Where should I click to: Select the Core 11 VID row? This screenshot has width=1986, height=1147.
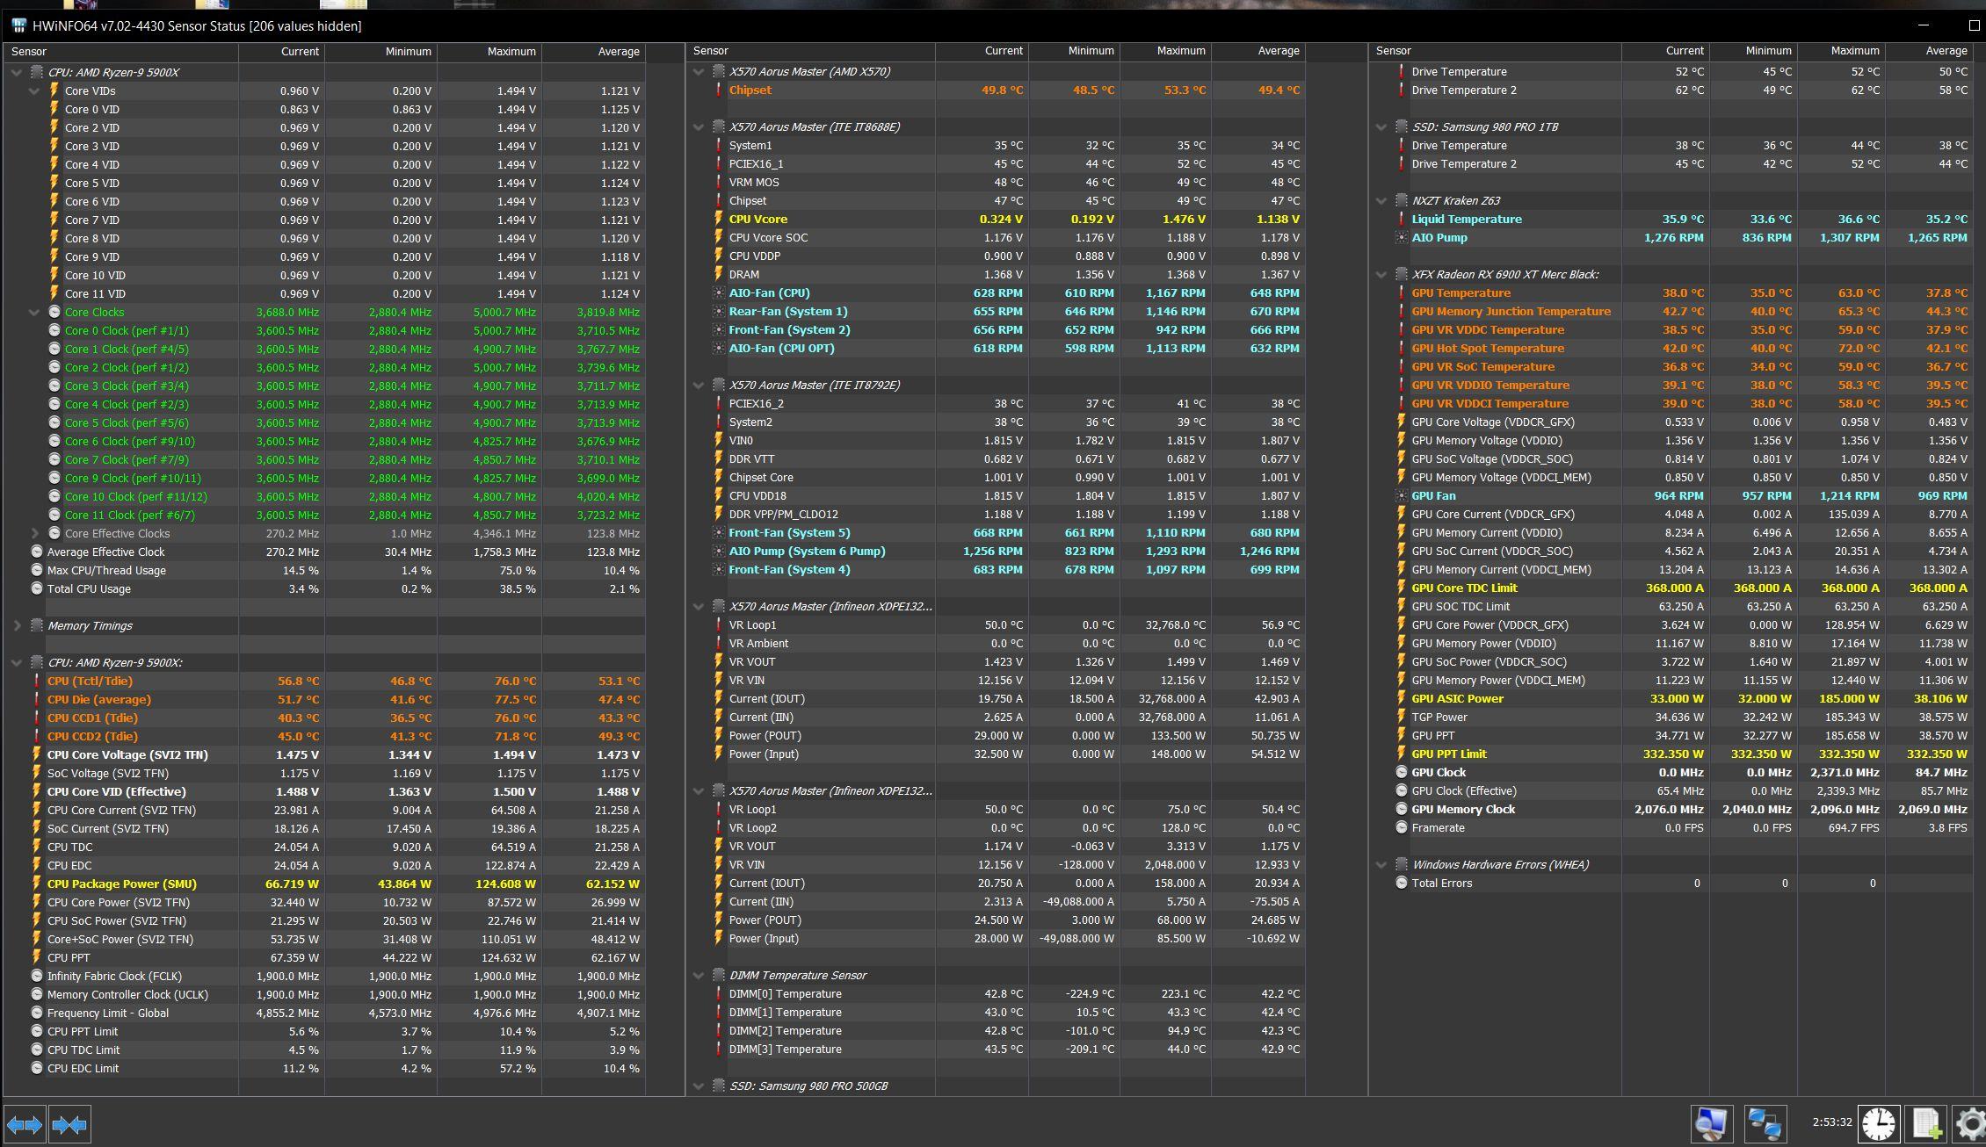click(x=325, y=293)
